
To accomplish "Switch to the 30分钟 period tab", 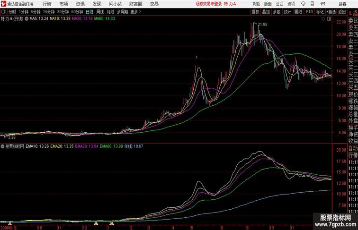I will pos(63,12).
